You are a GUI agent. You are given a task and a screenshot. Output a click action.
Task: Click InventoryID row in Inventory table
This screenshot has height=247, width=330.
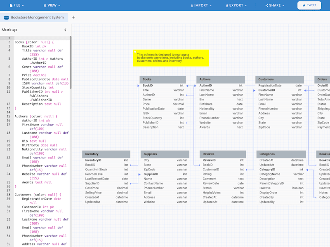[x=106, y=160]
